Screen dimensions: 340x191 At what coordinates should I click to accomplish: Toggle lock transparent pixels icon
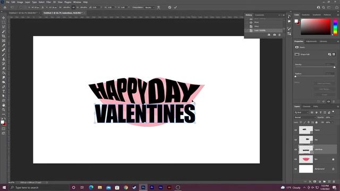point(301,123)
